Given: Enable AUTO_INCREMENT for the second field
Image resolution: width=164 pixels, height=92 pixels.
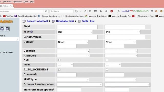Looking at the screenshot, I should [x=107, y=70].
